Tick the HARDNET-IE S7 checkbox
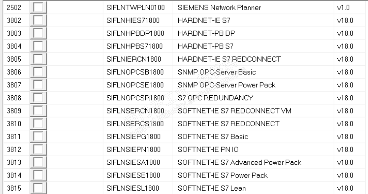The height and width of the screenshot is (194, 368). coord(38,20)
